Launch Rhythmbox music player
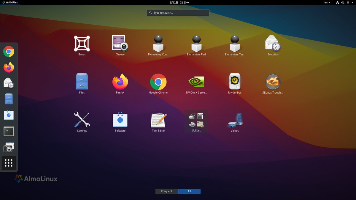 [235, 84]
